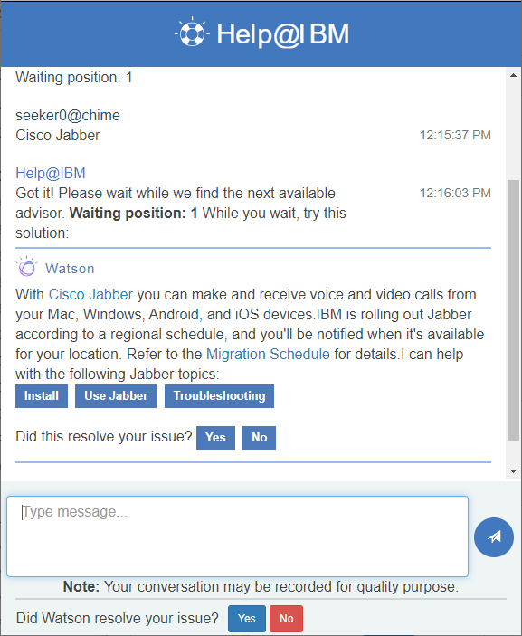Click the scrollbar track below the thumb

pos(513,452)
